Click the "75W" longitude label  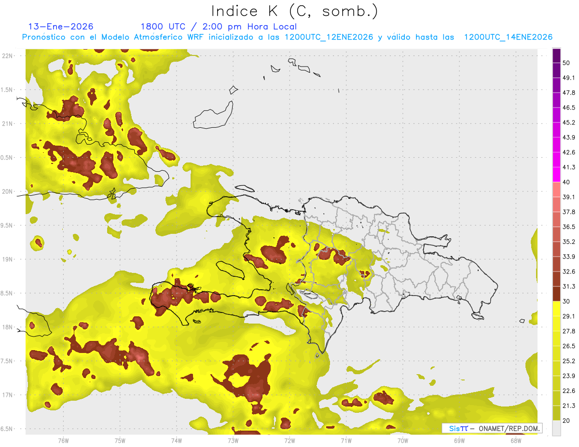pos(120,441)
